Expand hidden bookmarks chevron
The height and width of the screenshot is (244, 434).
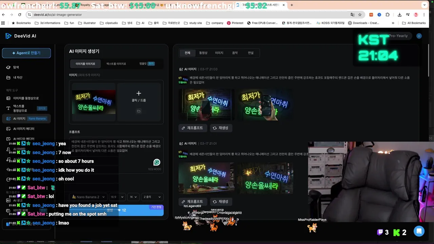393,23
